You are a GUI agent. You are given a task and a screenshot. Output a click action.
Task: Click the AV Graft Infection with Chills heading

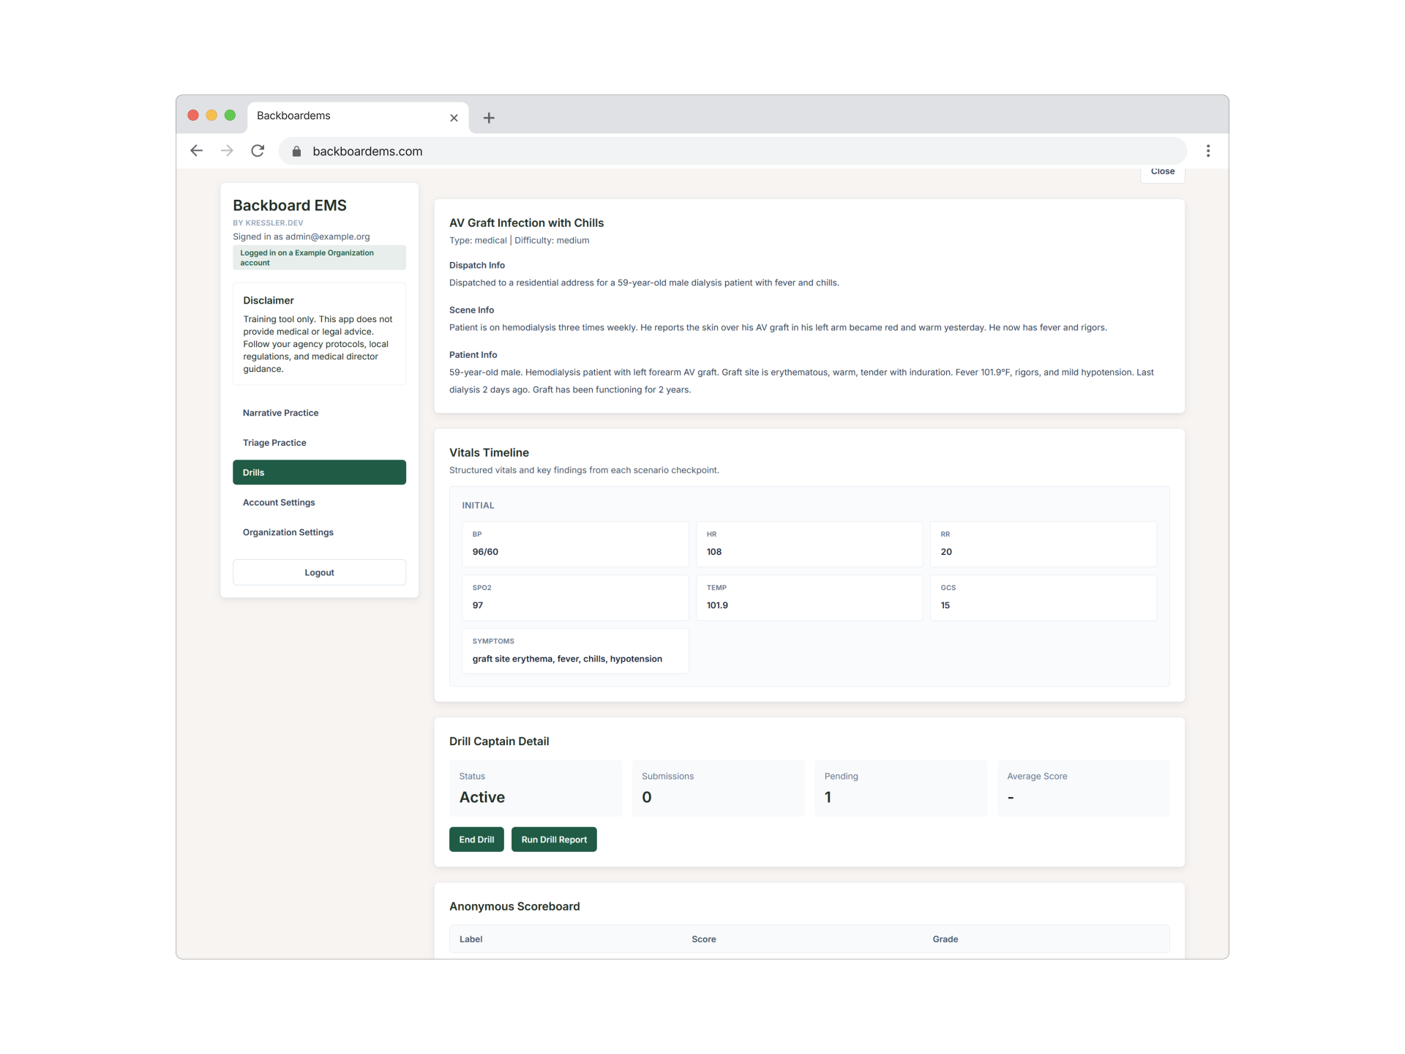(526, 223)
